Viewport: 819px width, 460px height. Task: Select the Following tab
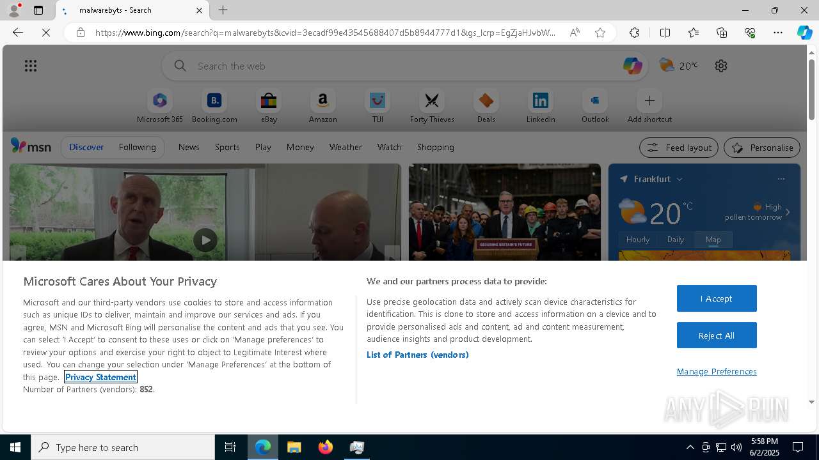point(137,147)
